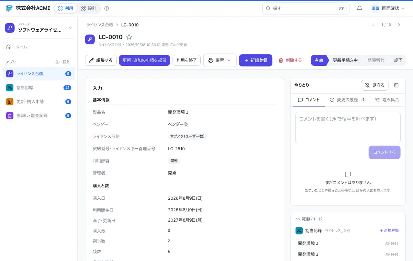Click 更新・追加の申請を起票 button
The height and width of the screenshot is (261, 413).
pos(145,60)
